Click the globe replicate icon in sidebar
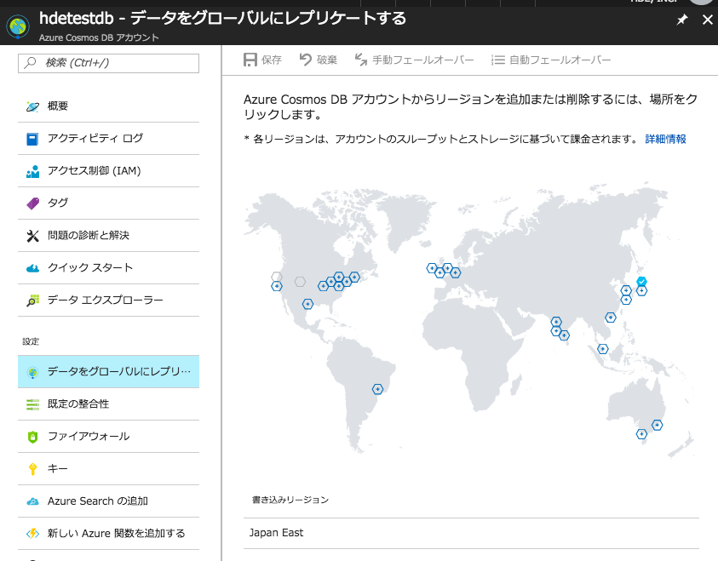Image resolution: width=718 pixels, height=561 pixels. click(x=32, y=373)
